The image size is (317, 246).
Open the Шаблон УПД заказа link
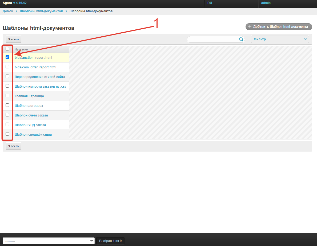pos(30,125)
